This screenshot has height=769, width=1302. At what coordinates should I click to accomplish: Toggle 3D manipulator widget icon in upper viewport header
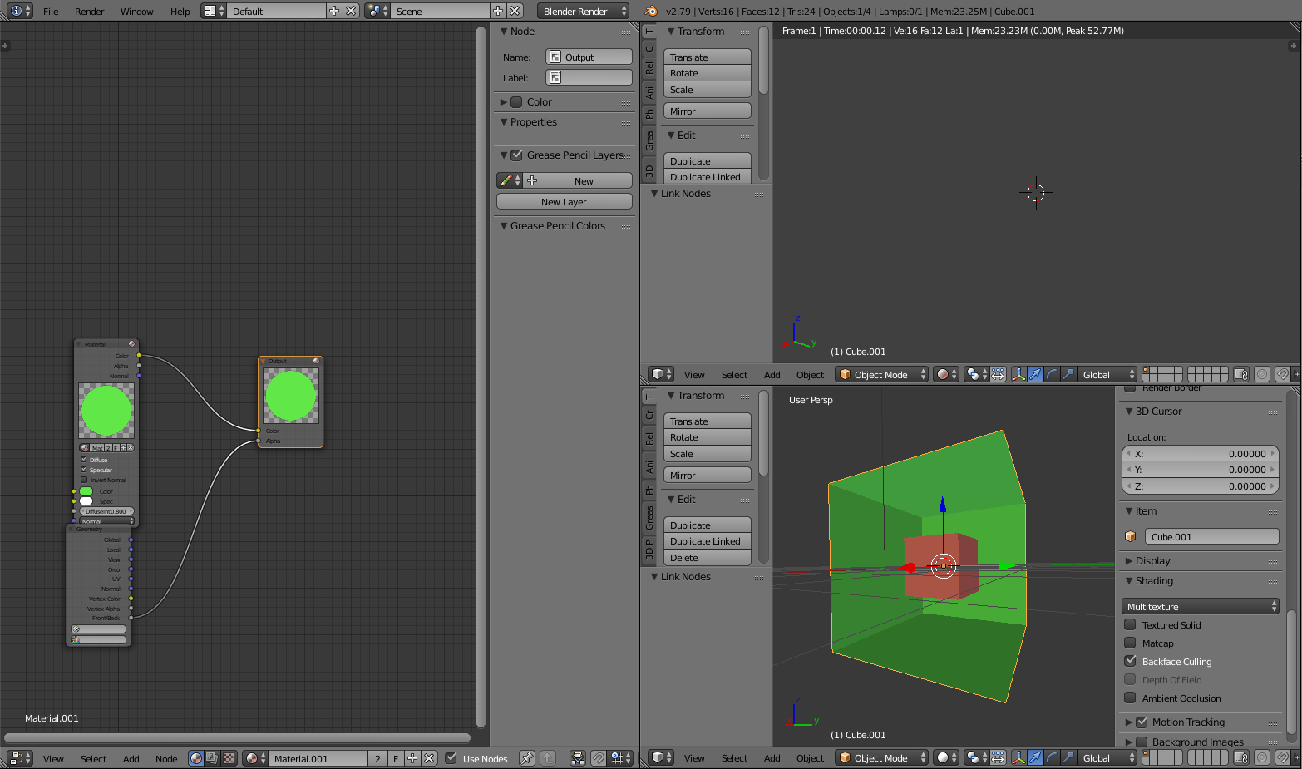pyautogui.click(x=1018, y=375)
